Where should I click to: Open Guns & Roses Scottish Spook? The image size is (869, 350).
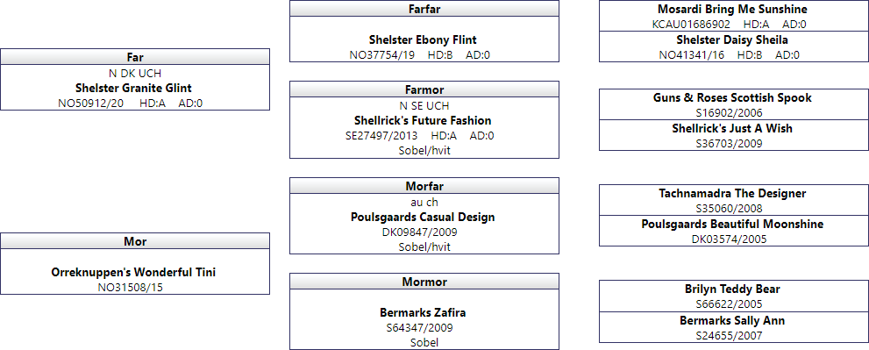[x=733, y=97]
